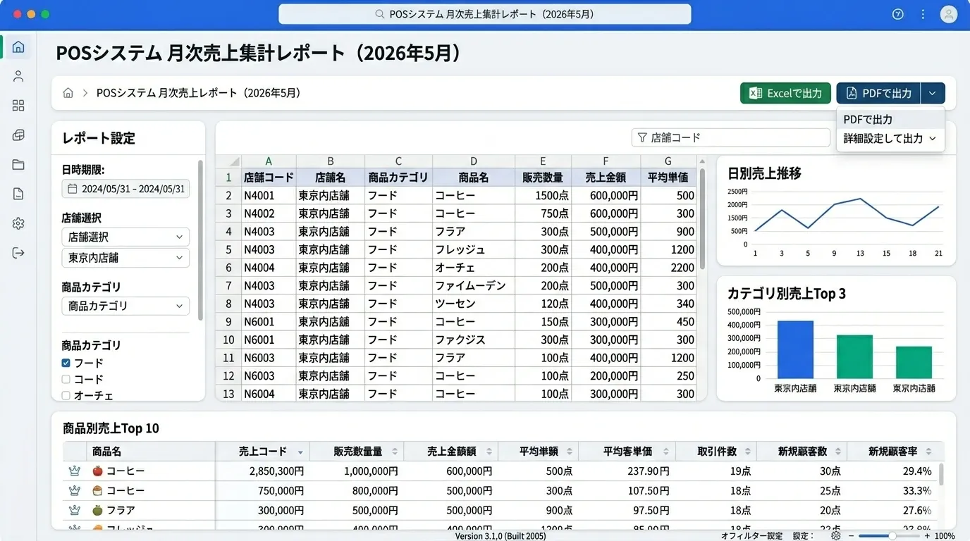
Task: Toggle the PDF export split-button arrow
Action: [933, 93]
